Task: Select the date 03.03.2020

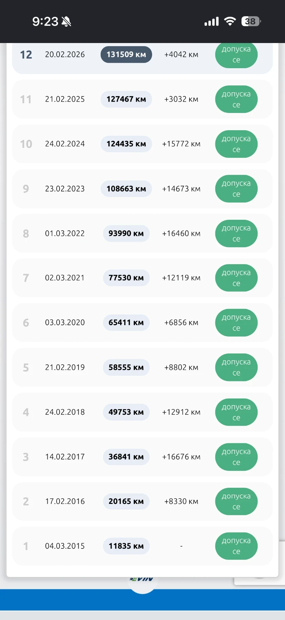Action: (65, 323)
